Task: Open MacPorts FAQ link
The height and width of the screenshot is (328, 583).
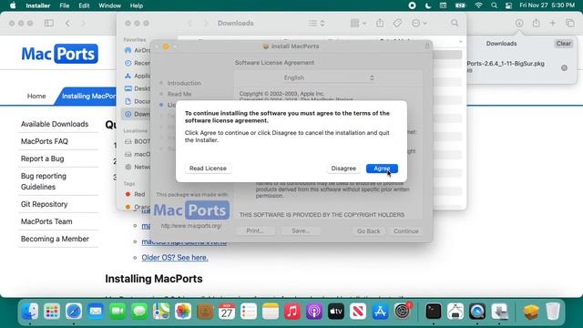Action: 45,141
